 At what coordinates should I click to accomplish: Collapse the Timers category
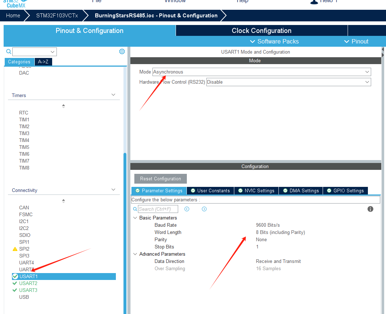(x=113, y=95)
